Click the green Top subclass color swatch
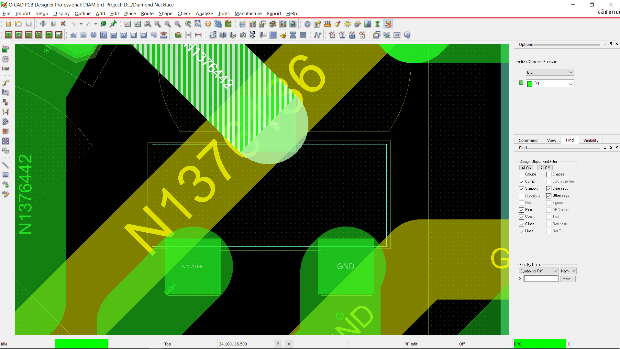620x349 pixels. [x=530, y=84]
